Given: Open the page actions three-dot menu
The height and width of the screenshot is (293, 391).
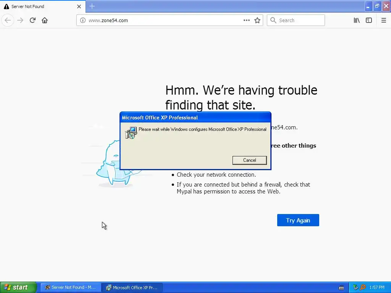Looking at the screenshot, I should (246, 21).
